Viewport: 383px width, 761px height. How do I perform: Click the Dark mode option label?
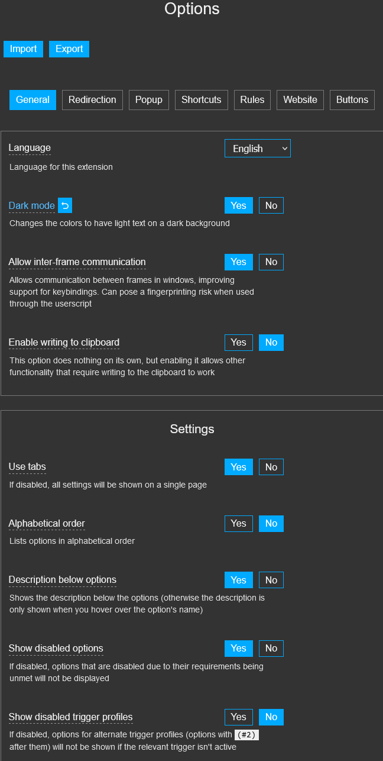[31, 205]
